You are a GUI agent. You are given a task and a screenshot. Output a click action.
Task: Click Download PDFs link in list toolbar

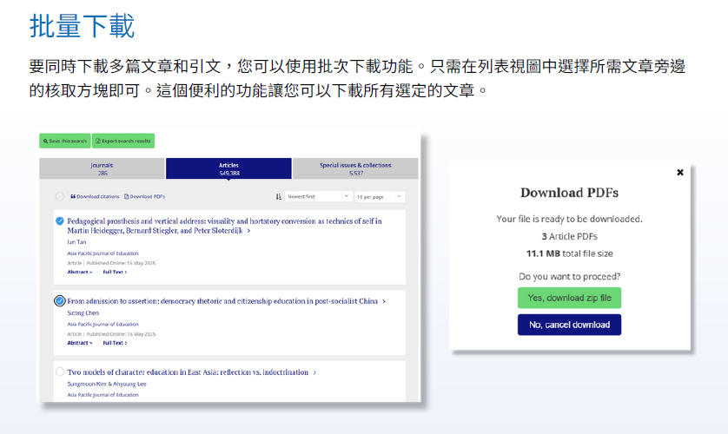click(144, 196)
